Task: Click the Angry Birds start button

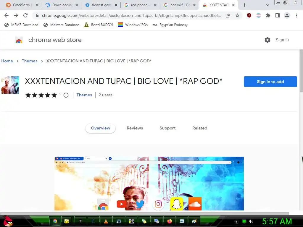Action: click(8, 221)
